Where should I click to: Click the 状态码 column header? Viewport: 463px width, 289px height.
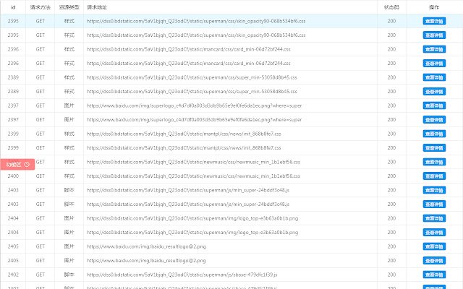point(391,7)
